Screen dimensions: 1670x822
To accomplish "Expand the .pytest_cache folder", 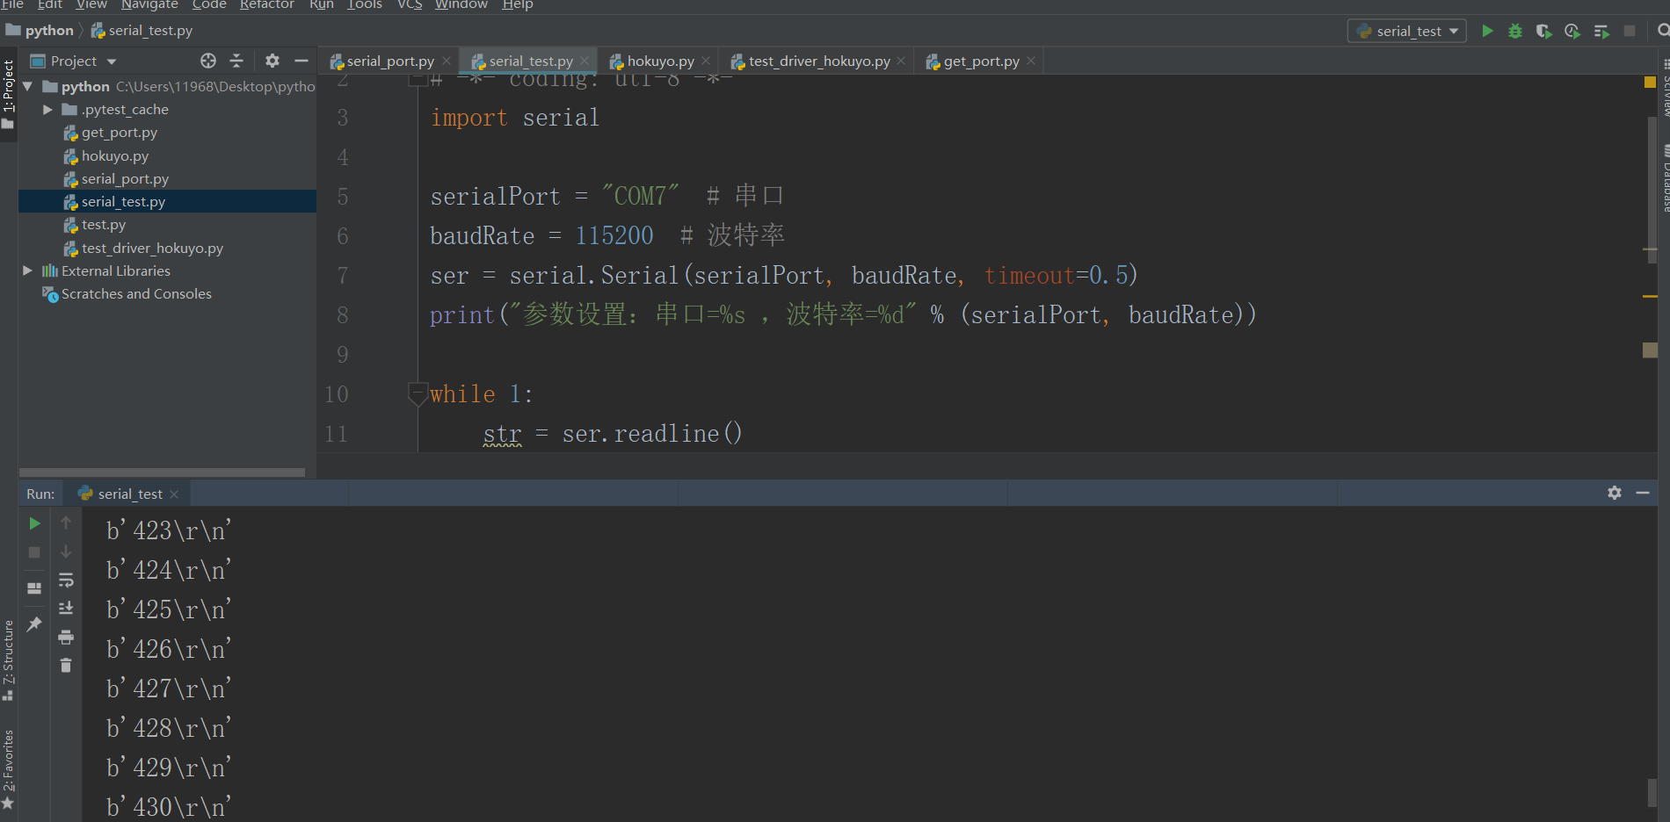I will 47,110.
